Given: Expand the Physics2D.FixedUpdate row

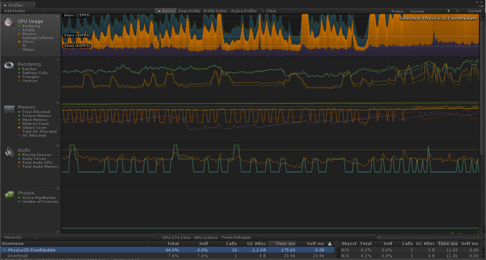Looking at the screenshot, I should [4, 250].
